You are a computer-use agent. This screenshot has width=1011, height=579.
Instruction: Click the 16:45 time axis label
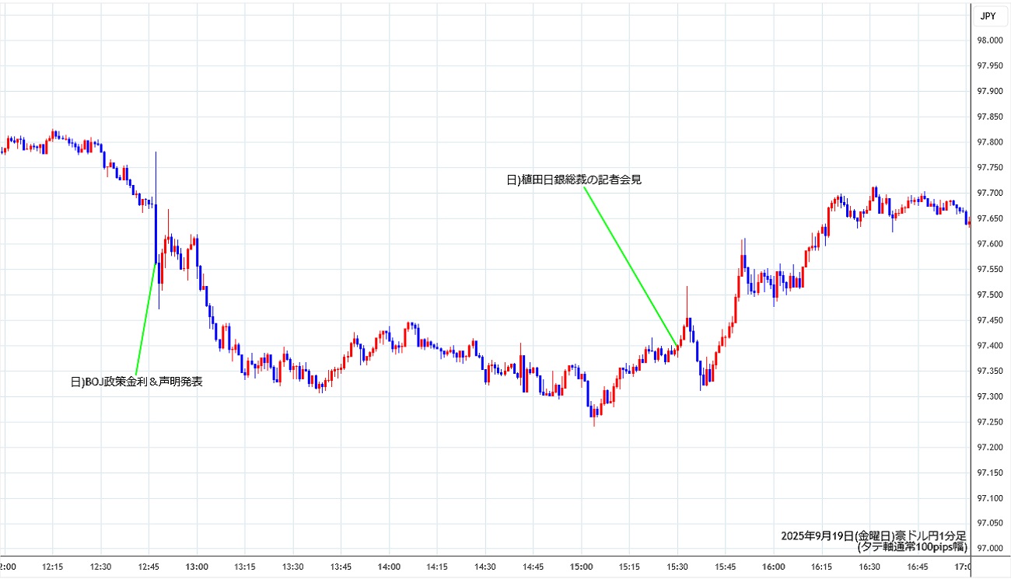click(x=919, y=567)
